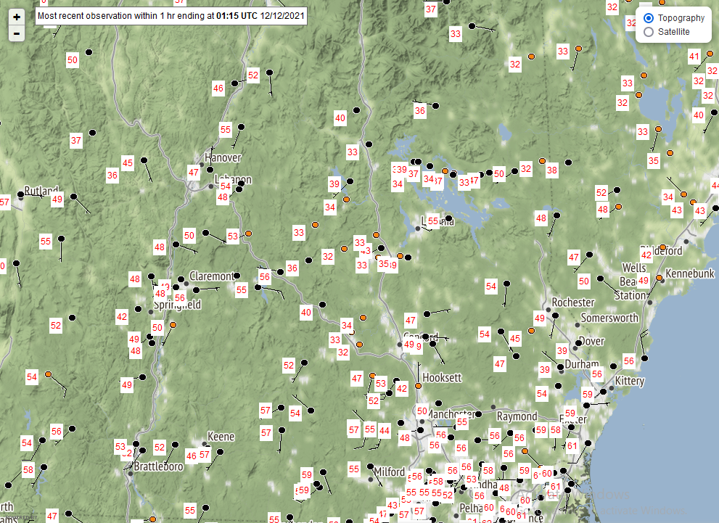Switch to Satellite map layer
Screen dimensions: 719x523
click(649, 32)
